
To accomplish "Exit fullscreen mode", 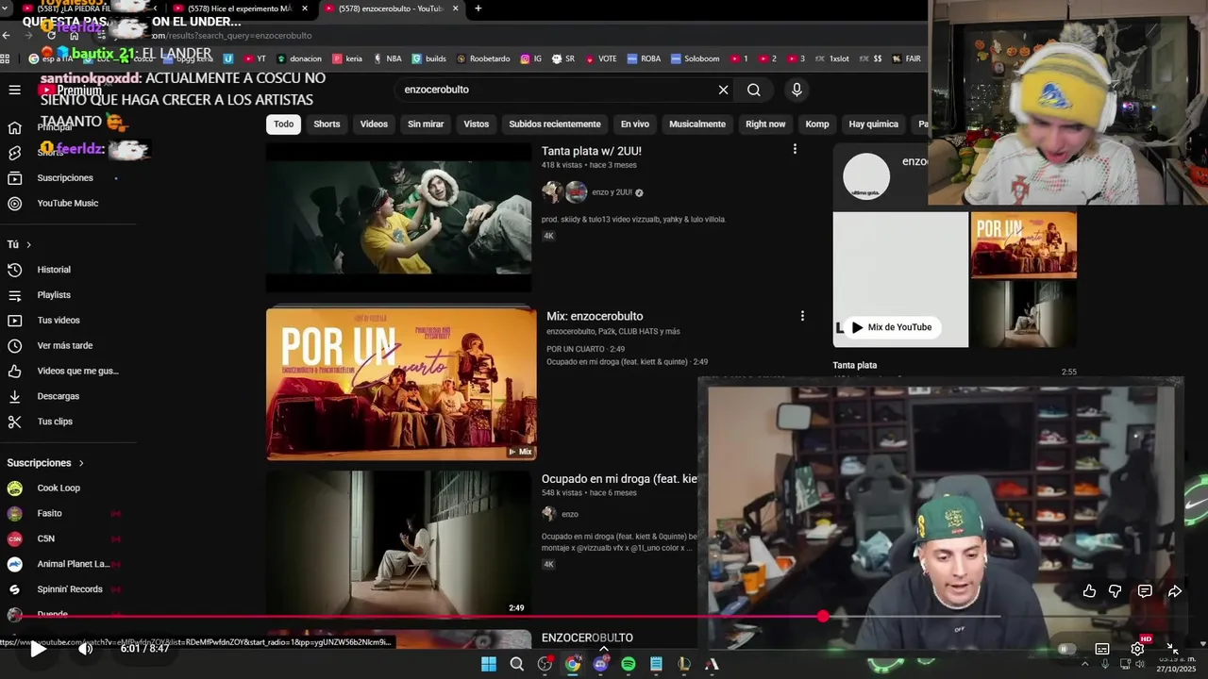I will 1172,649.
